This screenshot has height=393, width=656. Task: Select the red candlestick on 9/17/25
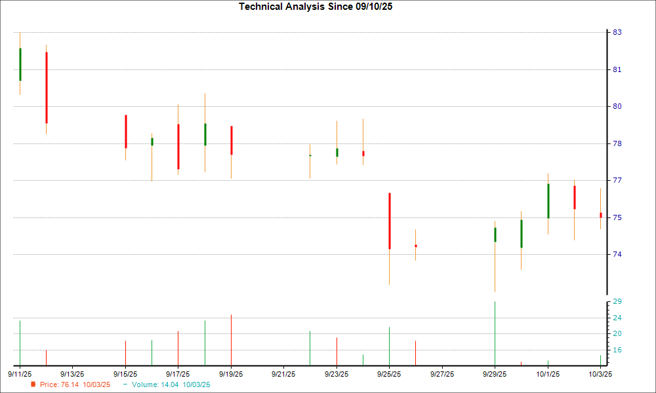click(x=178, y=147)
